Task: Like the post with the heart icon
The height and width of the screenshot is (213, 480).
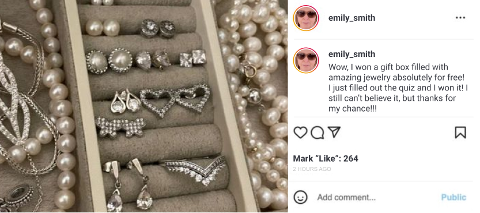Action: click(x=300, y=132)
